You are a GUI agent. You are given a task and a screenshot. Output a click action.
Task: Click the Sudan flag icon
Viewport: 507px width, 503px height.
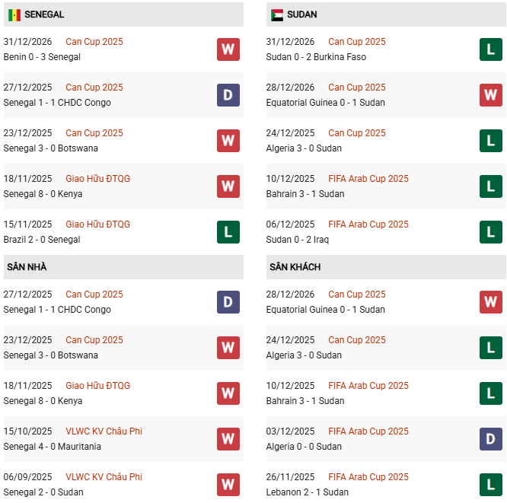pos(277,14)
